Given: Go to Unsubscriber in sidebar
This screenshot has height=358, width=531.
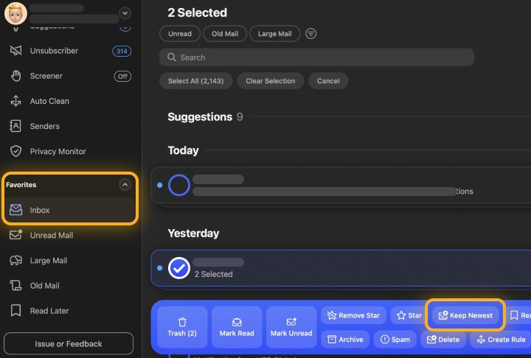Looking at the screenshot, I should 54,51.
